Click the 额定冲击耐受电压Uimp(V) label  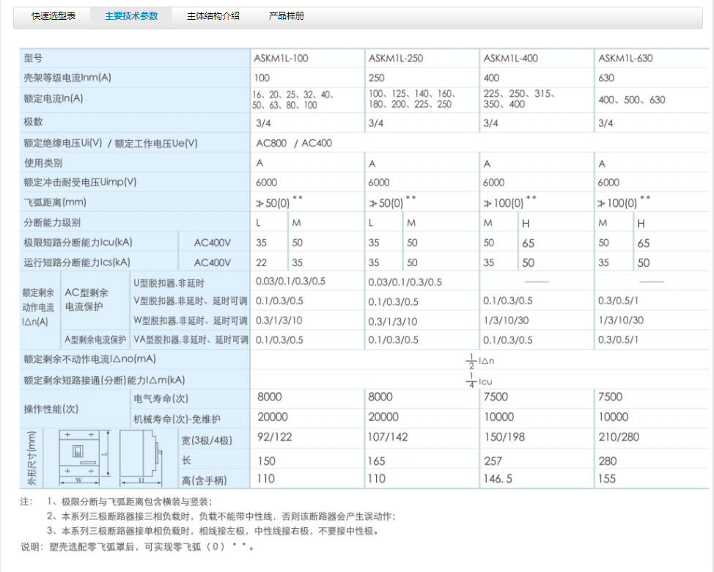coord(80,182)
